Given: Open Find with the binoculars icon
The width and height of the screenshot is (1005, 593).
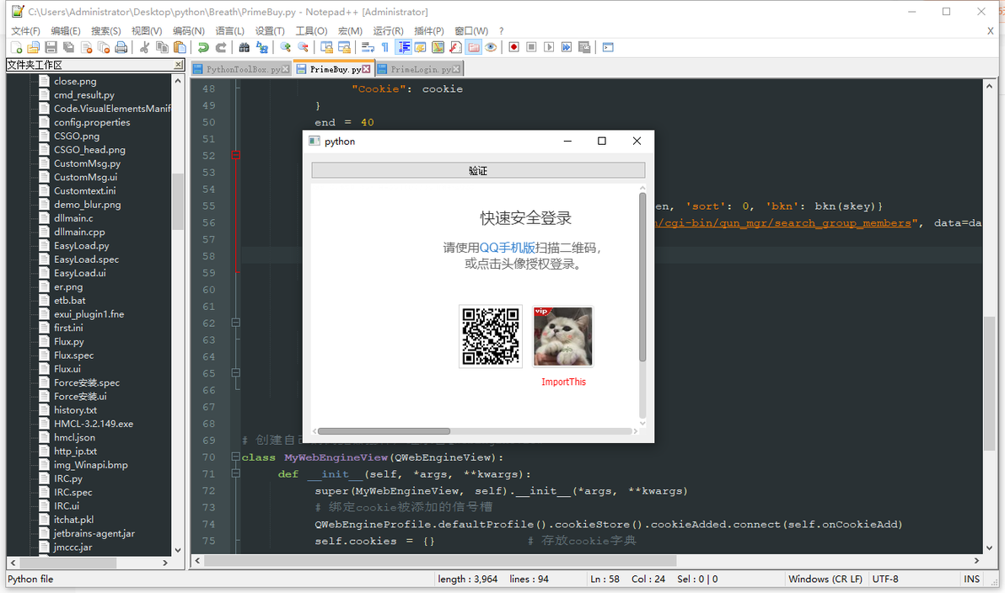Looking at the screenshot, I should (x=245, y=47).
